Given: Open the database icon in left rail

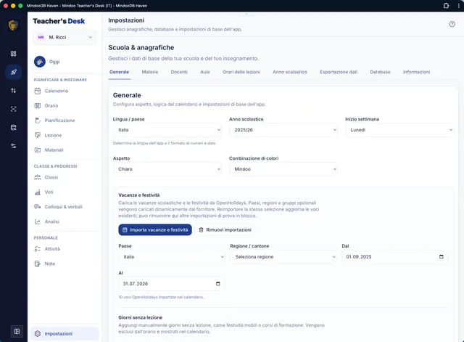Looking at the screenshot, I should click(13, 128).
